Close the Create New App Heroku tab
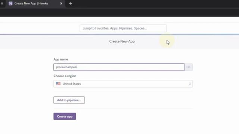This screenshot has height=134, width=239. pyautogui.click(x=61, y=3)
